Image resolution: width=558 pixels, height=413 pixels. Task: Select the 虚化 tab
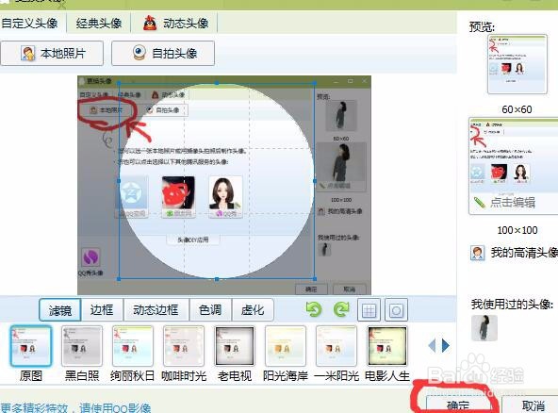click(253, 310)
